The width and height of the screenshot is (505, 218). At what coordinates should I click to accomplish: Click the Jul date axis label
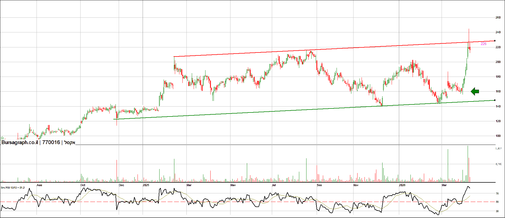tap(274, 185)
